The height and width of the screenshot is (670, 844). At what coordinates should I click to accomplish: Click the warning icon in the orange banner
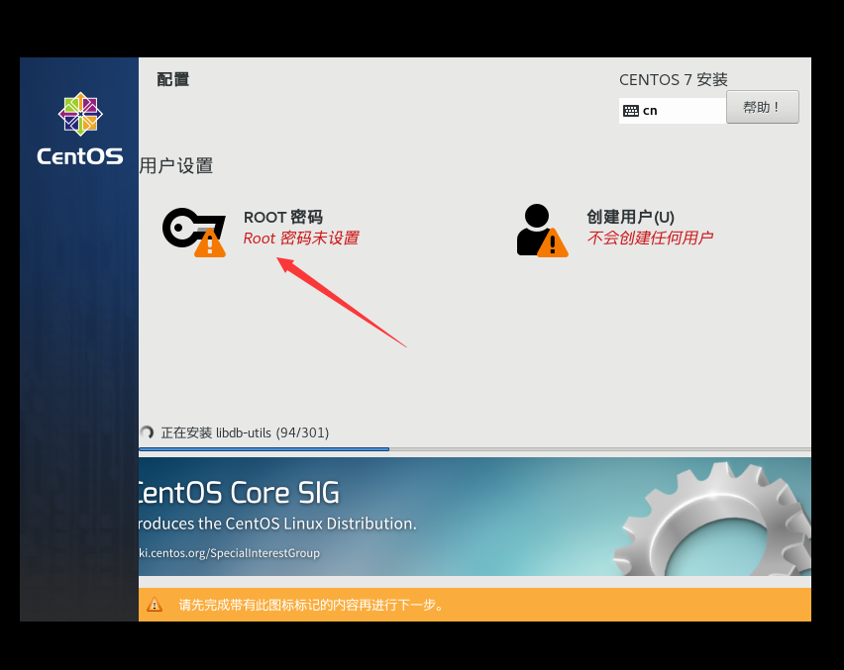click(154, 605)
